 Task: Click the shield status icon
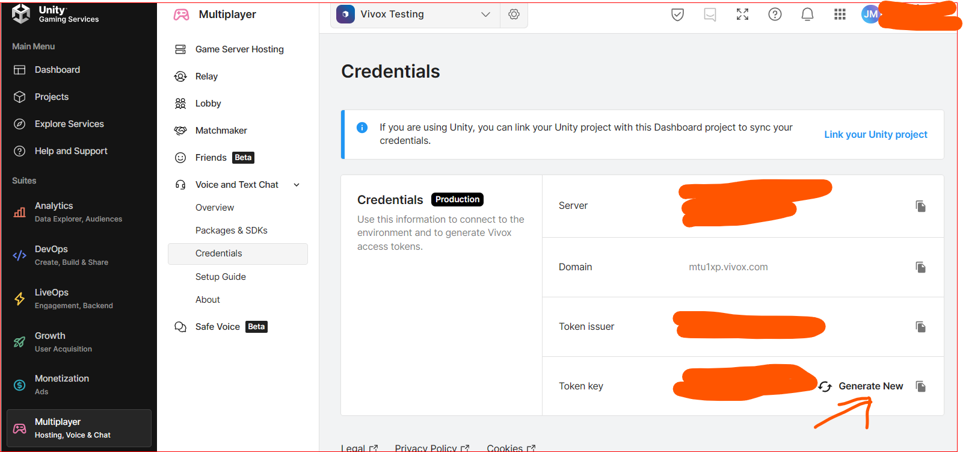click(677, 14)
